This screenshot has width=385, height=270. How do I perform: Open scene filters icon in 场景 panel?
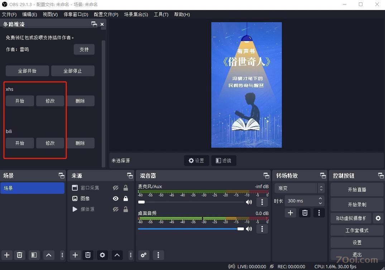pos(34,255)
